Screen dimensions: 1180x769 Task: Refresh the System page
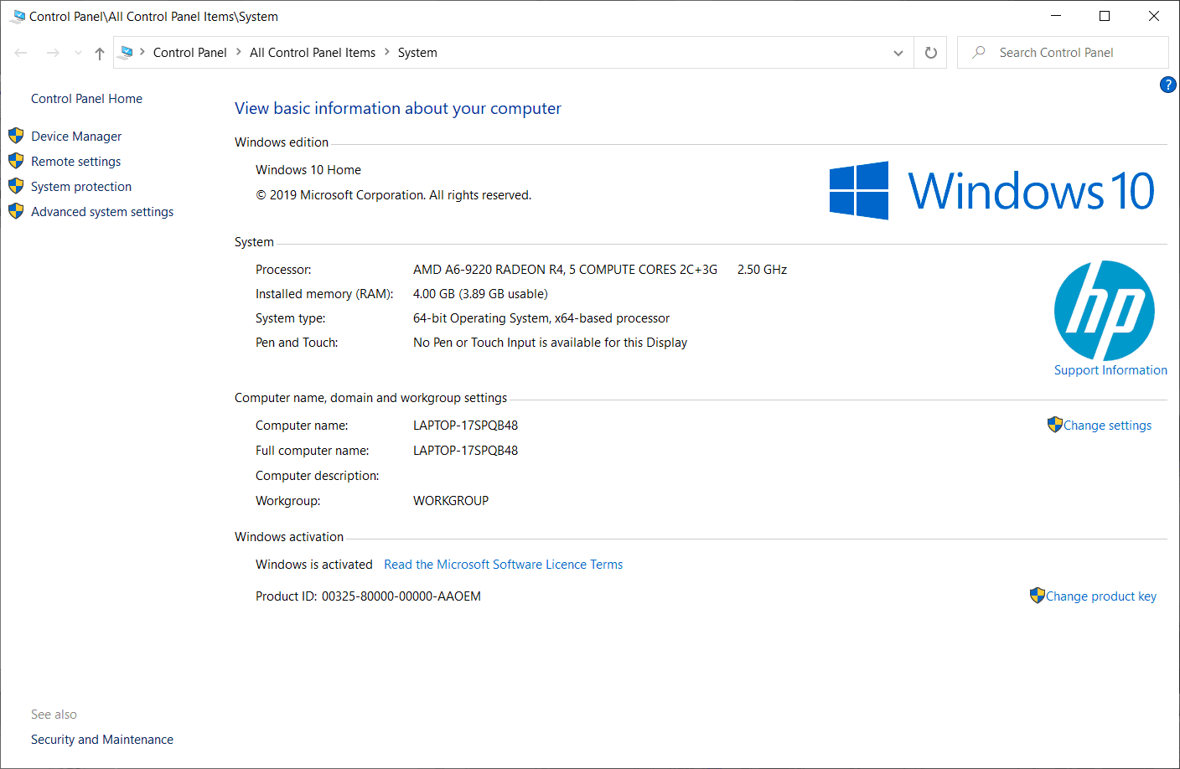point(930,53)
